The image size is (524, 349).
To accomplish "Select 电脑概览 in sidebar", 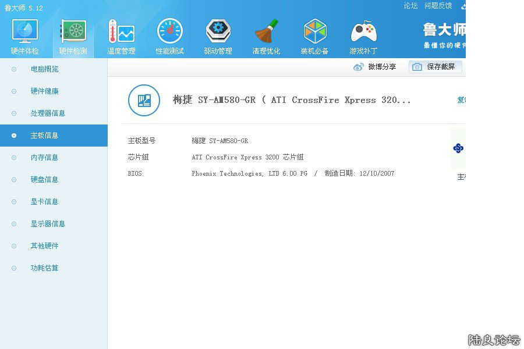I will pyautogui.click(x=44, y=69).
